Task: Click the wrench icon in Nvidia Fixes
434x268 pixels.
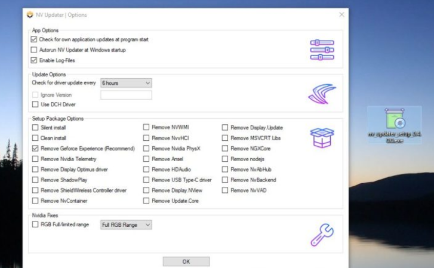Action: tap(322, 235)
